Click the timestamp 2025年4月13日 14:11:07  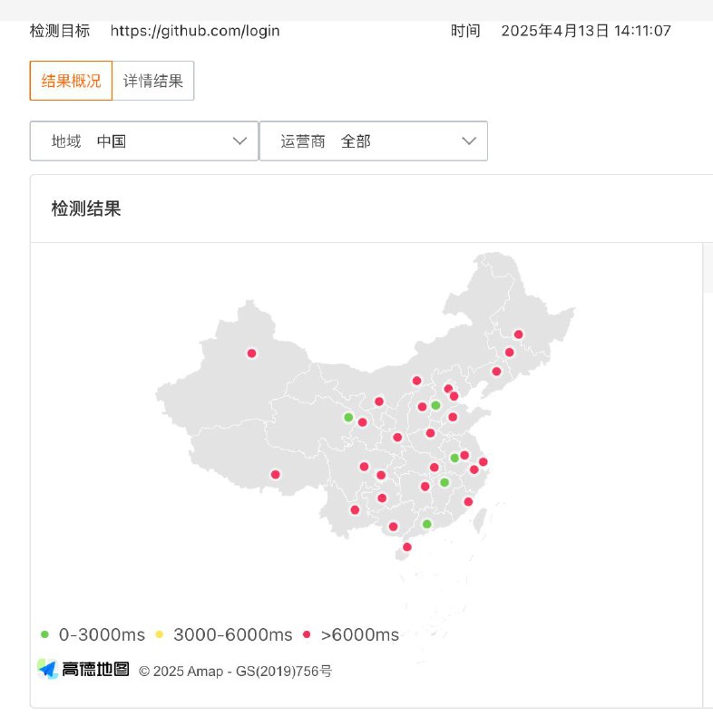[x=586, y=31]
